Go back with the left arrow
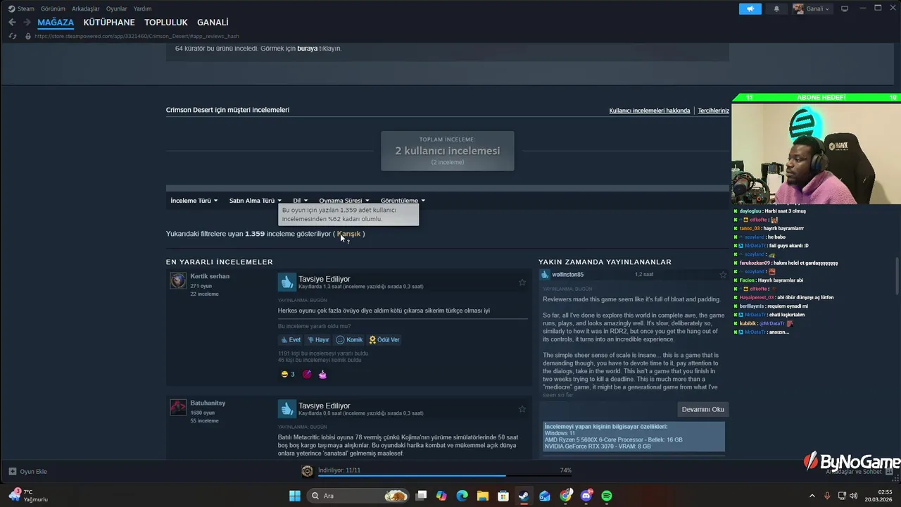 tap(12, 23)
